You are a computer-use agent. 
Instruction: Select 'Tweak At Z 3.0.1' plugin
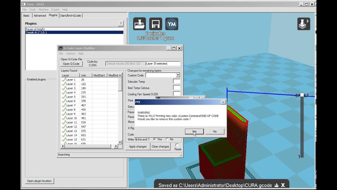[x=74, y=32]
